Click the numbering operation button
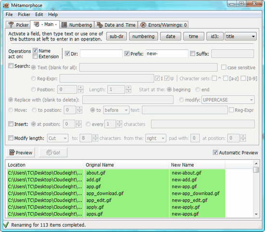The width and height of the screenshot is (265, 232). pos(143,36)
